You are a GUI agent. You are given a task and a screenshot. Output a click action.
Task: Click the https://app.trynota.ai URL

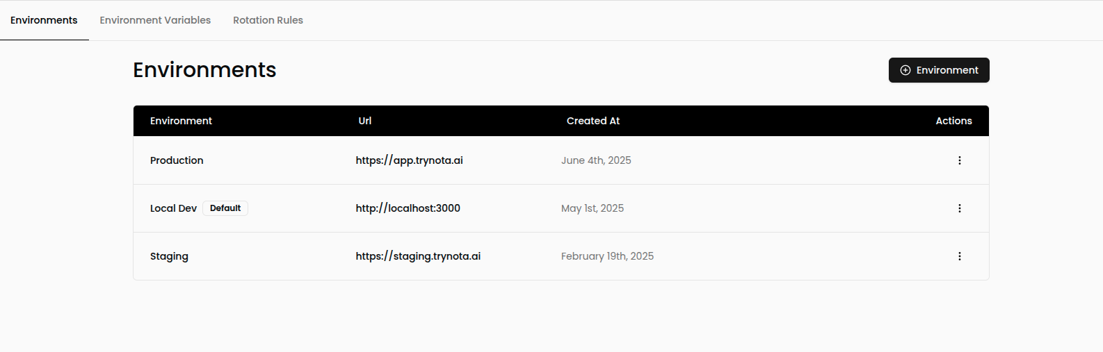[409, 160]
